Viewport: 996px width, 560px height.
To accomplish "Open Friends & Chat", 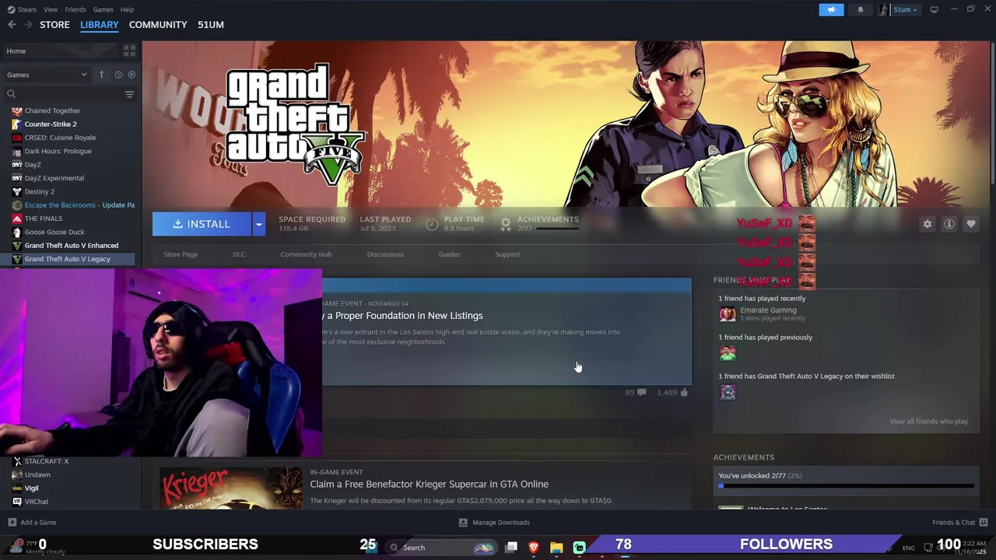I will click(x=960, y=523).
